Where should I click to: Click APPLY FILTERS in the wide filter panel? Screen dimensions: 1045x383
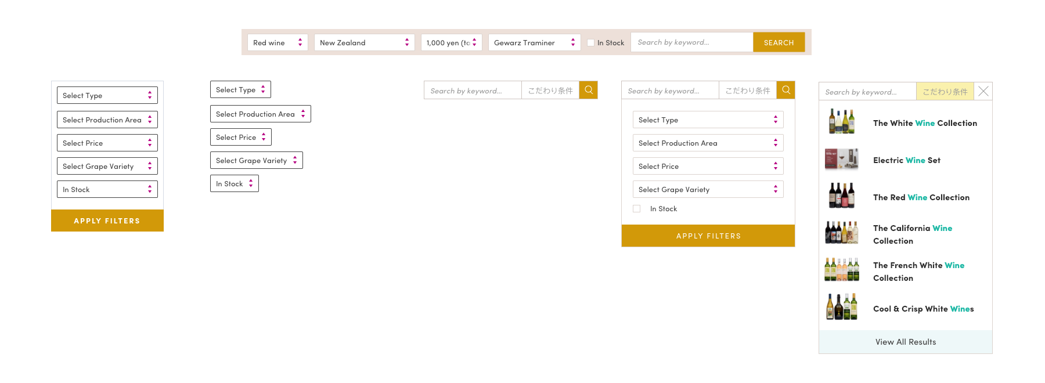coord(708,236)
